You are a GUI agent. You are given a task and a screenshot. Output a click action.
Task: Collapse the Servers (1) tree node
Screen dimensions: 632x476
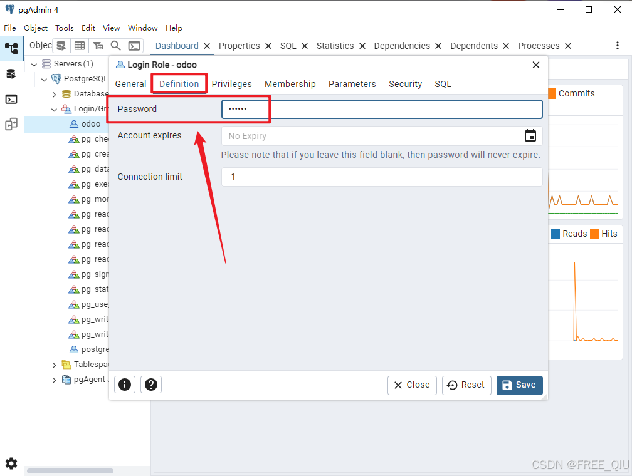34,64
